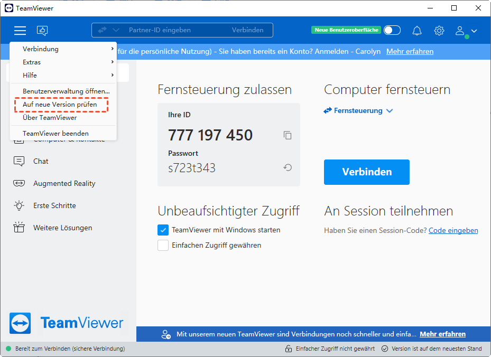Copy the ID with copy icon

[x=288, y=135]
